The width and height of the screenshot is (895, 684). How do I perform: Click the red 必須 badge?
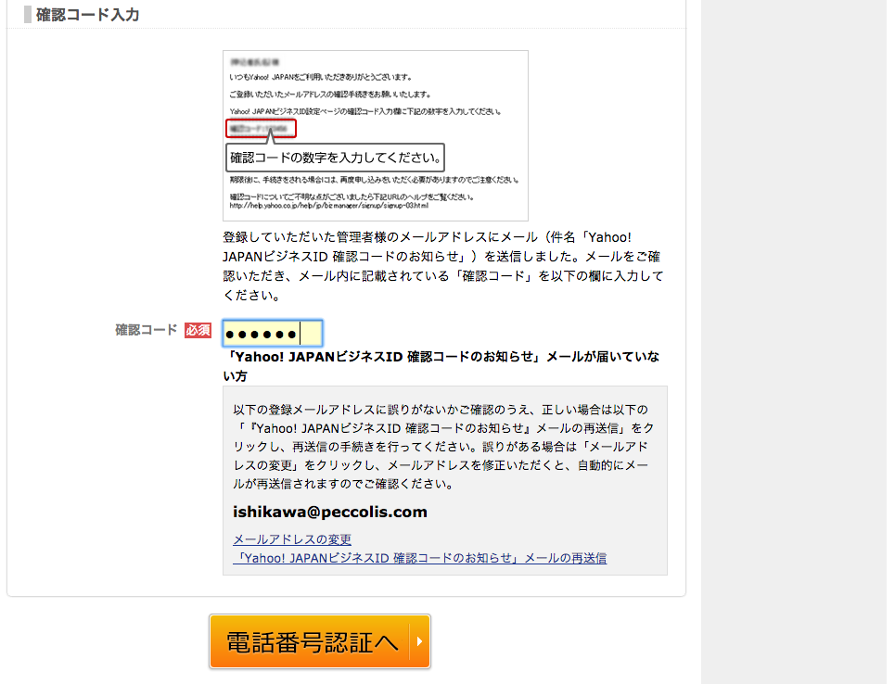pos(198,330)
